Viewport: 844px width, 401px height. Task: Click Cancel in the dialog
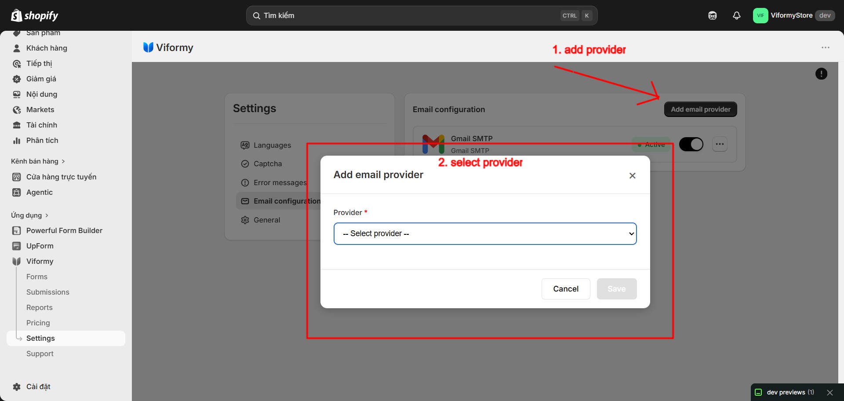click(x=566, y=289)
